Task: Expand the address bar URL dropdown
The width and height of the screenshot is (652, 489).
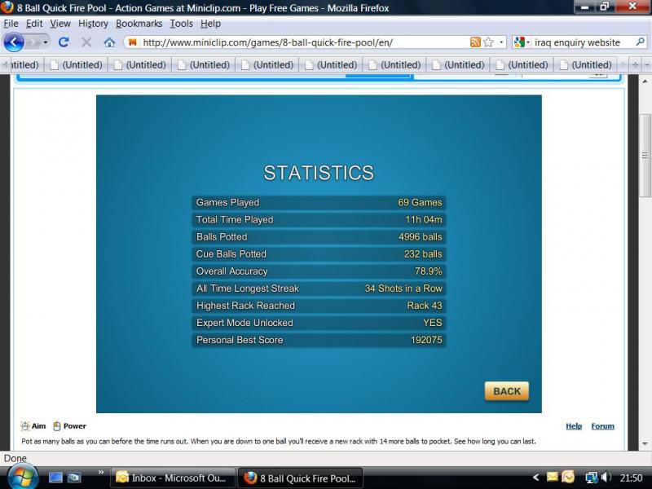Action: [x=500, y=42]
